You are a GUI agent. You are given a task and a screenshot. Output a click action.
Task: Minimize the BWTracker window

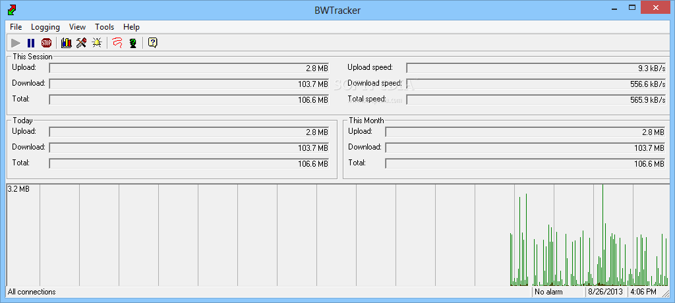(x=613, y=8)
